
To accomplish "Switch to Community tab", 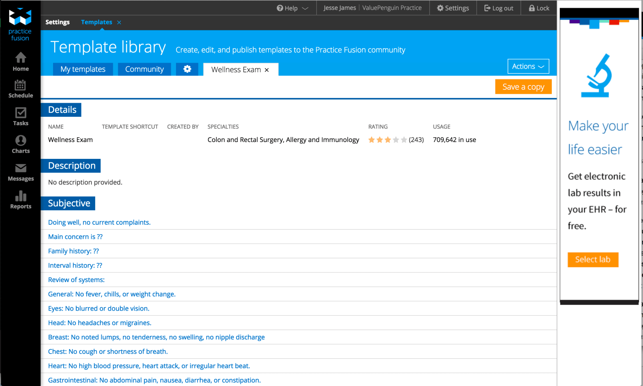I will (144, 69).
